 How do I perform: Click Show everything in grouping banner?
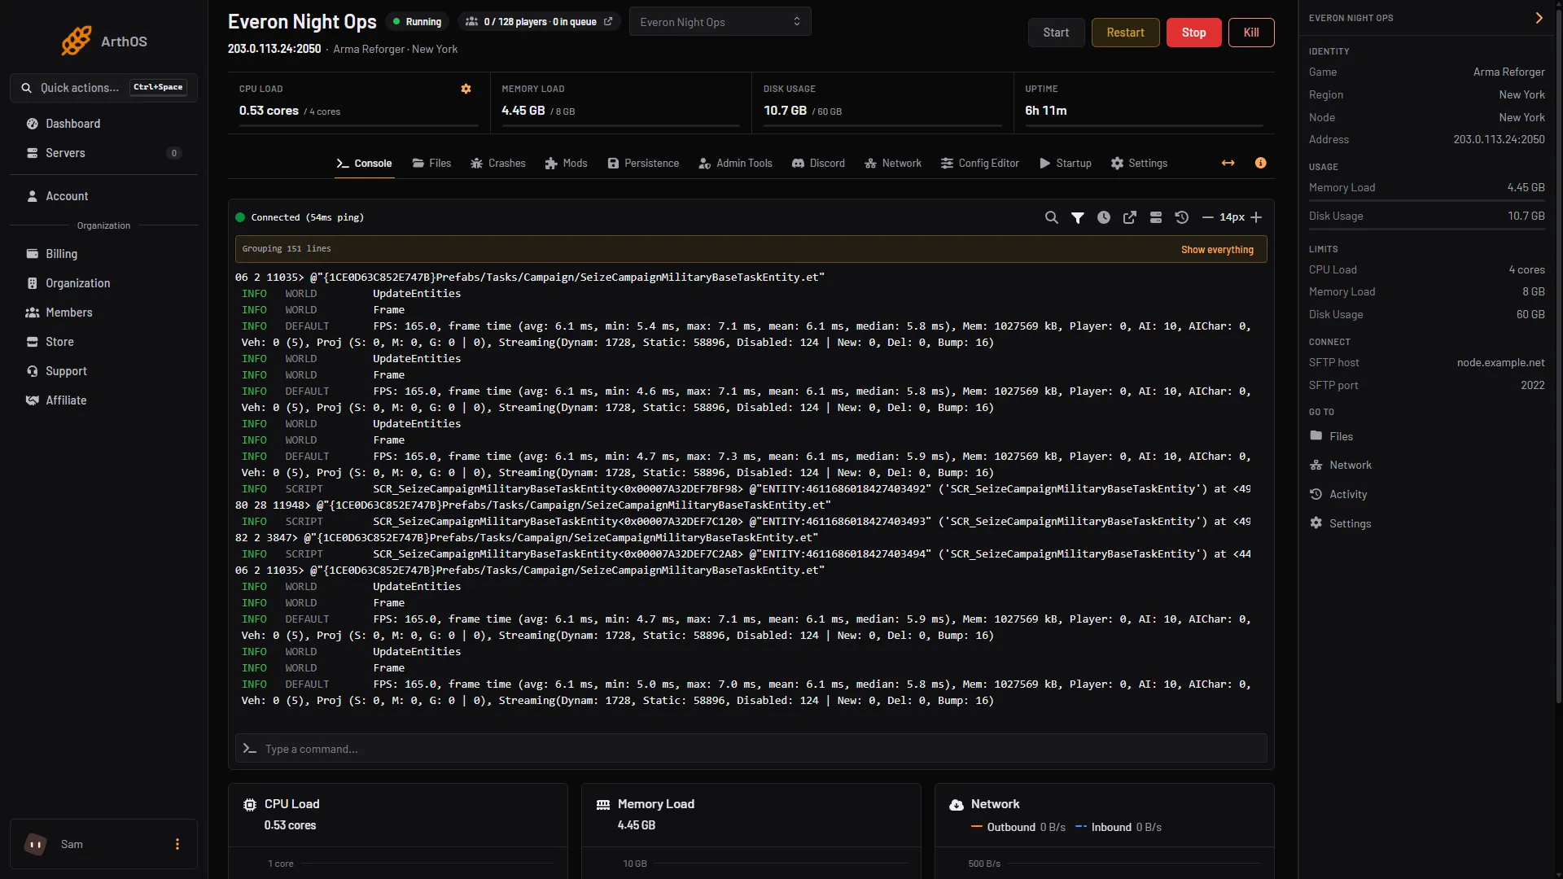1217,250
